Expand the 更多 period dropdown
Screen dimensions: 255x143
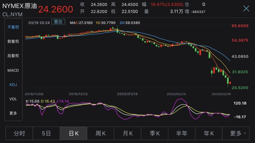click(236, 133)
